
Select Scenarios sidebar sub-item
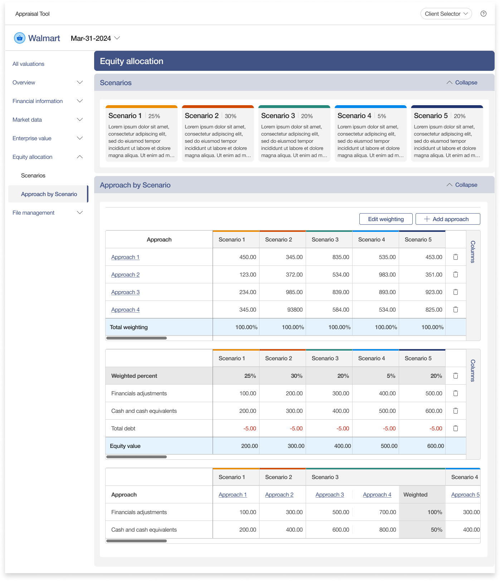[33, 175]
